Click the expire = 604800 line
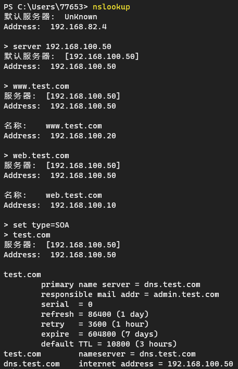238x369 pixels. coord(99,334)
